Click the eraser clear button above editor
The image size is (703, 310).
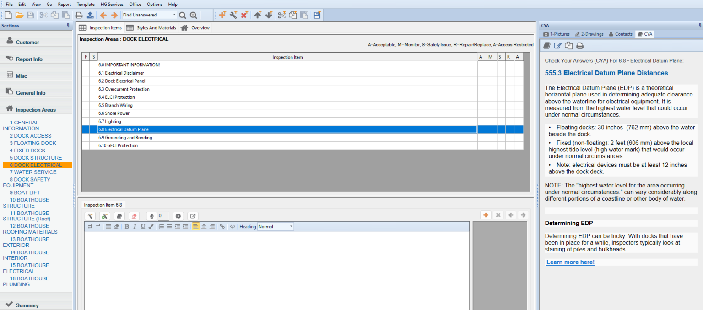tap(134, 216)
